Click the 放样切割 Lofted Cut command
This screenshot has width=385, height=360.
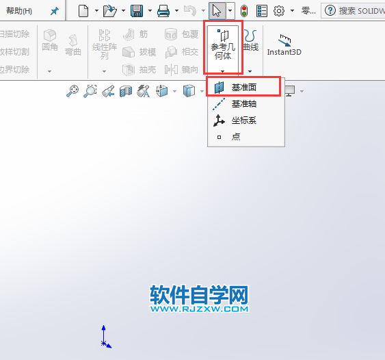15,51
